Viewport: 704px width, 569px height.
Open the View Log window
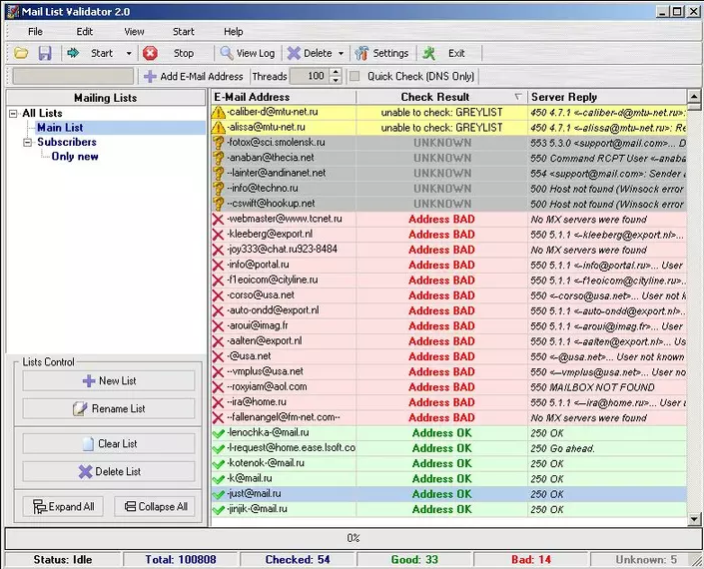pos(248,53)
